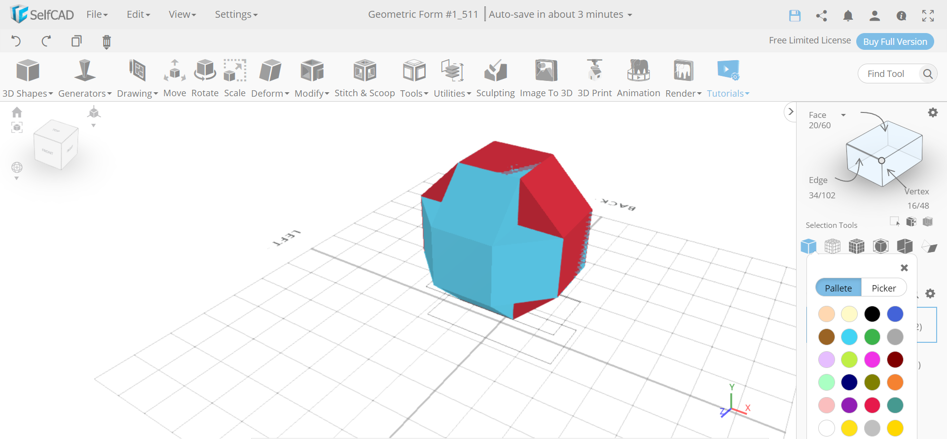Collapse the right side panel
The image size is (947, 439).
[x=791, y=111]
